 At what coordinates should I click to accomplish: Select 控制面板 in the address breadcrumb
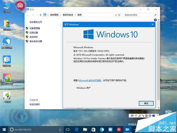click(x=54, y=15)
